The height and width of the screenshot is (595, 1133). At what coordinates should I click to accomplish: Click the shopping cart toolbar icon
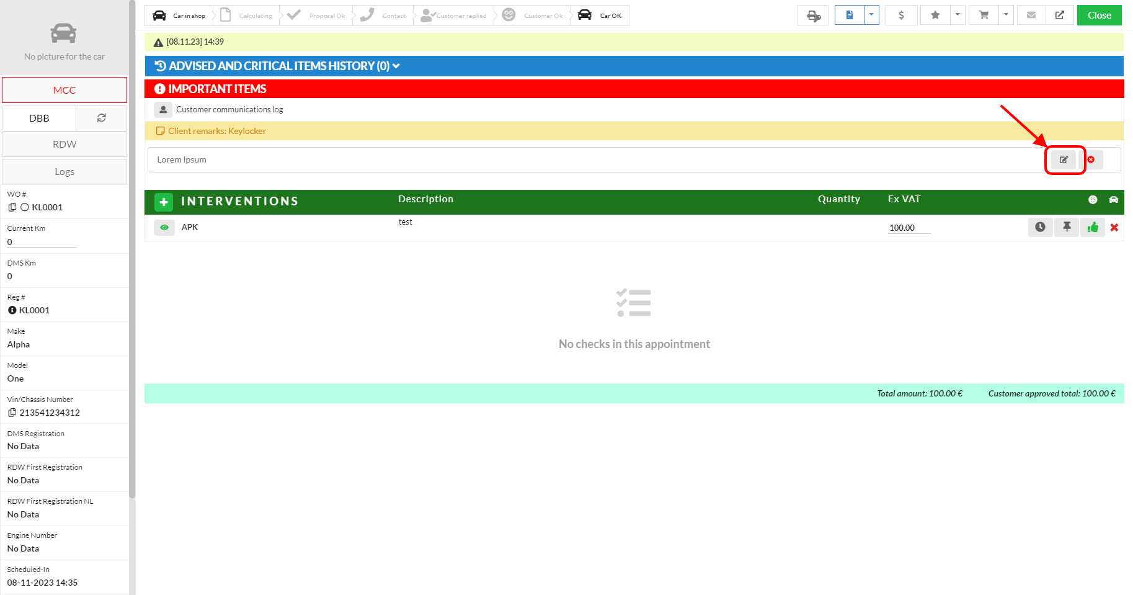984,16
